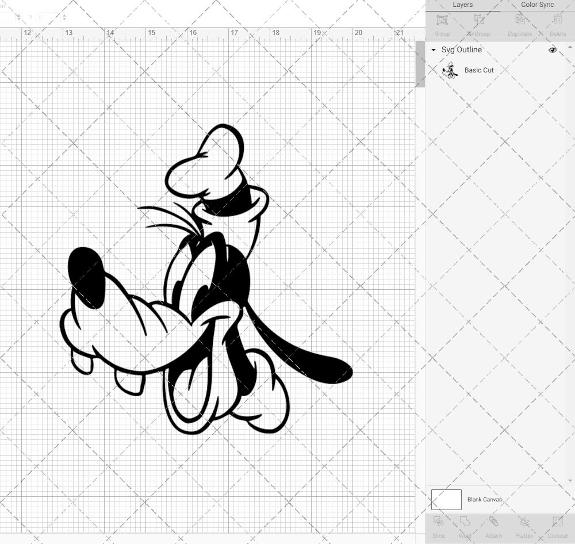Collapse the Svg Outline group

click(433, 50)
